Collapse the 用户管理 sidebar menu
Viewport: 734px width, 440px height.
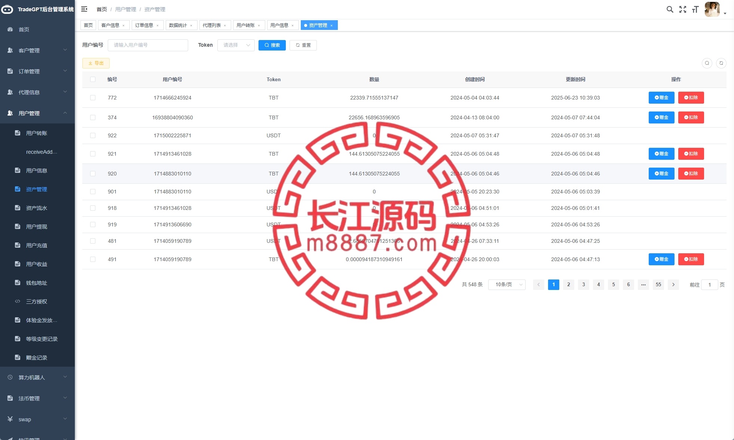tap(37, 113)
